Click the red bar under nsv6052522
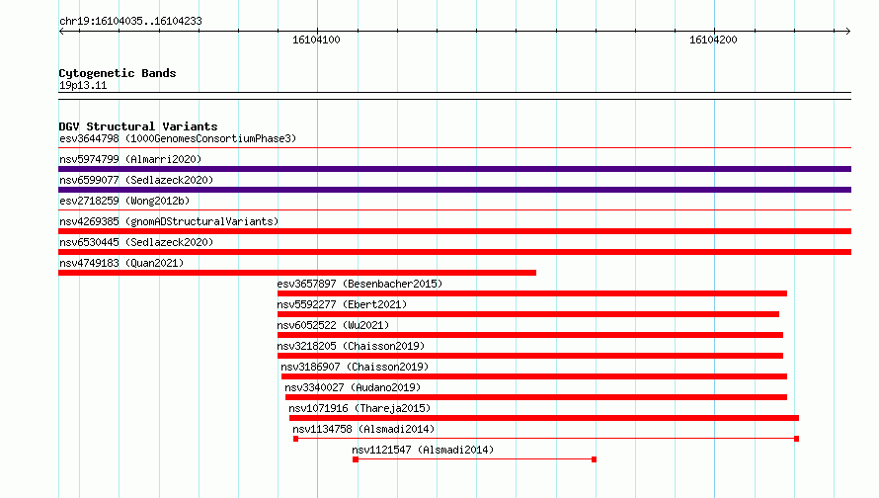Viewport: 879px width, 498px height. click(x=530, y=335)
